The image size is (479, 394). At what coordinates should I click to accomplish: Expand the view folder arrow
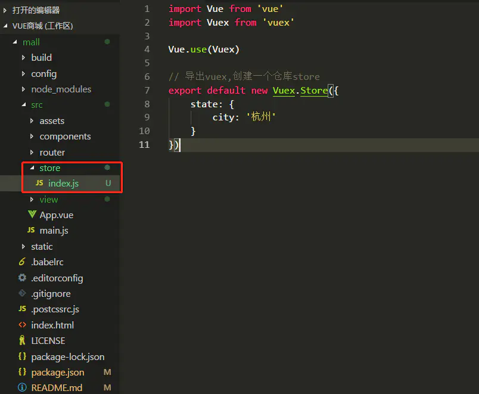[32, 199]
